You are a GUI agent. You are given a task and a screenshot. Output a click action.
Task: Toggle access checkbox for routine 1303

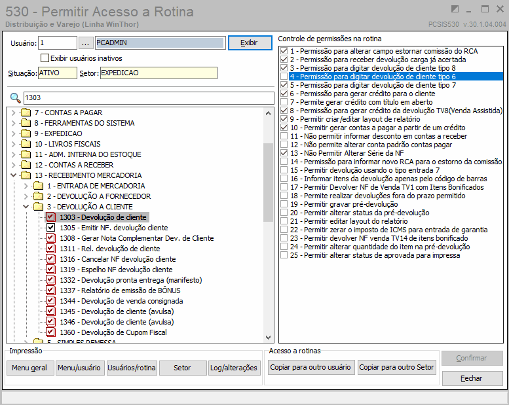pyautogui.click(x=50, y=217)
